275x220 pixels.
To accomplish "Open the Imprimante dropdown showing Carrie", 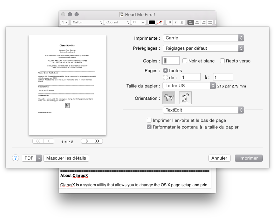I will click(x=203, y=38).
